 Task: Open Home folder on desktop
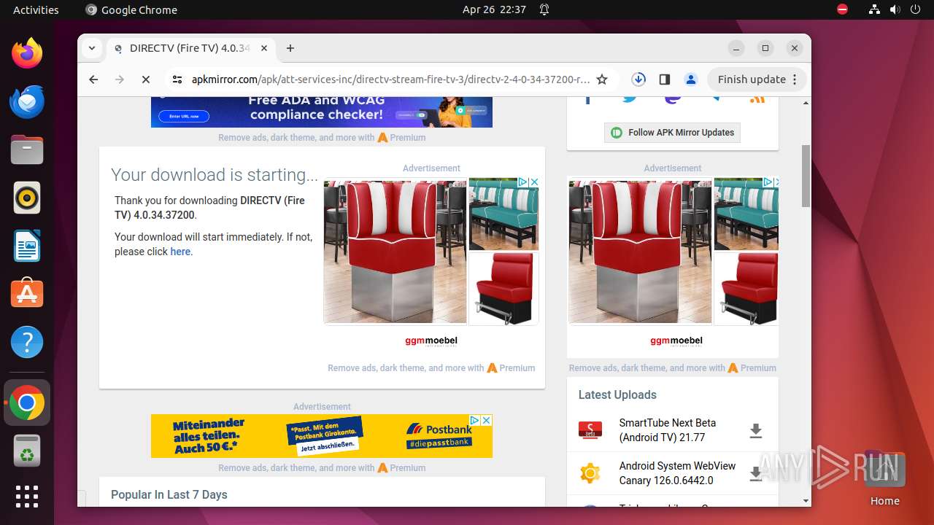click(884, 479)
